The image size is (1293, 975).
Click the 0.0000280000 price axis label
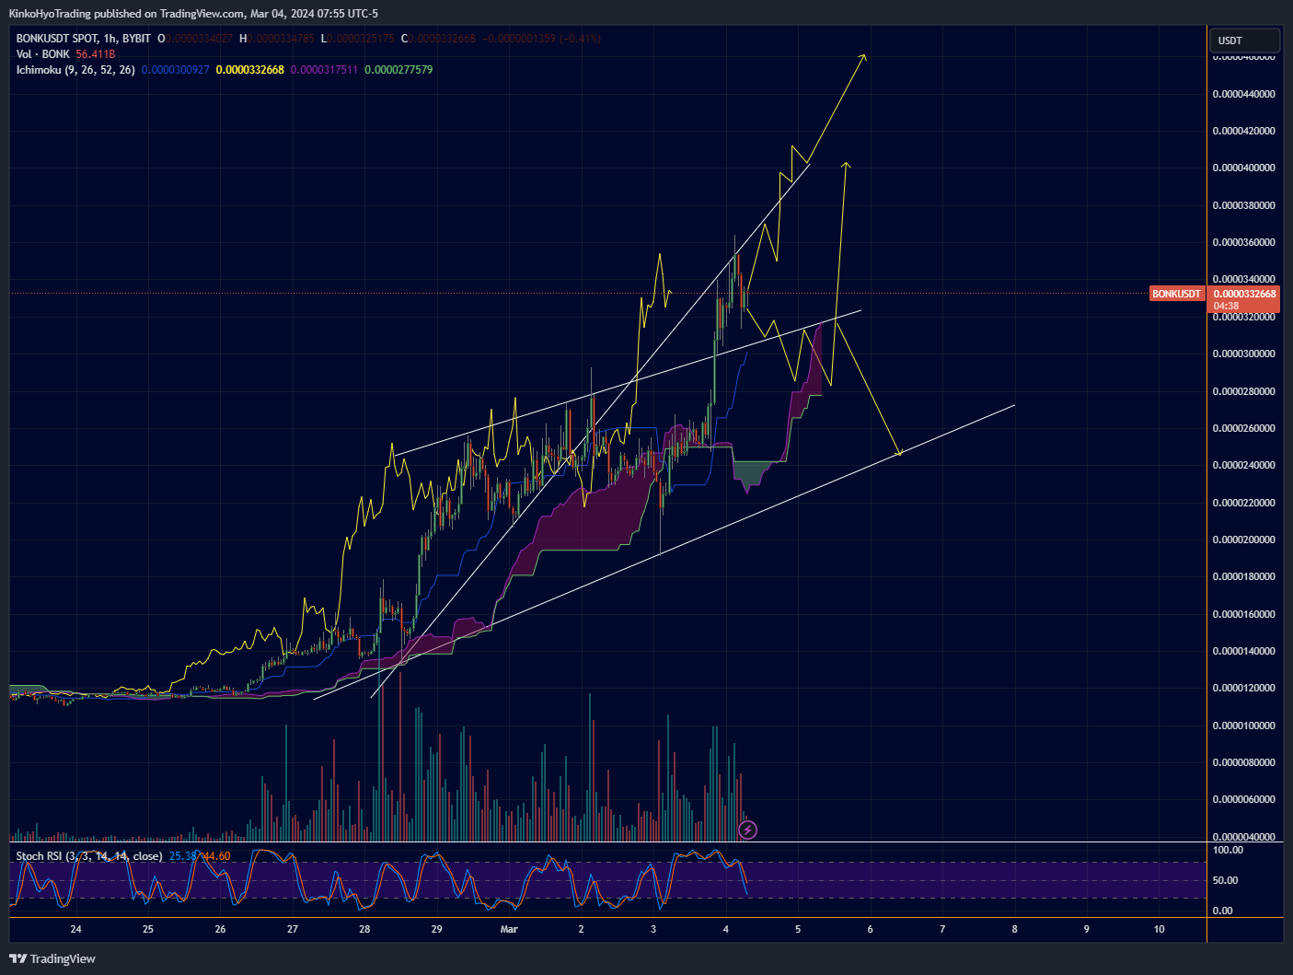(x=1243, y=391)
